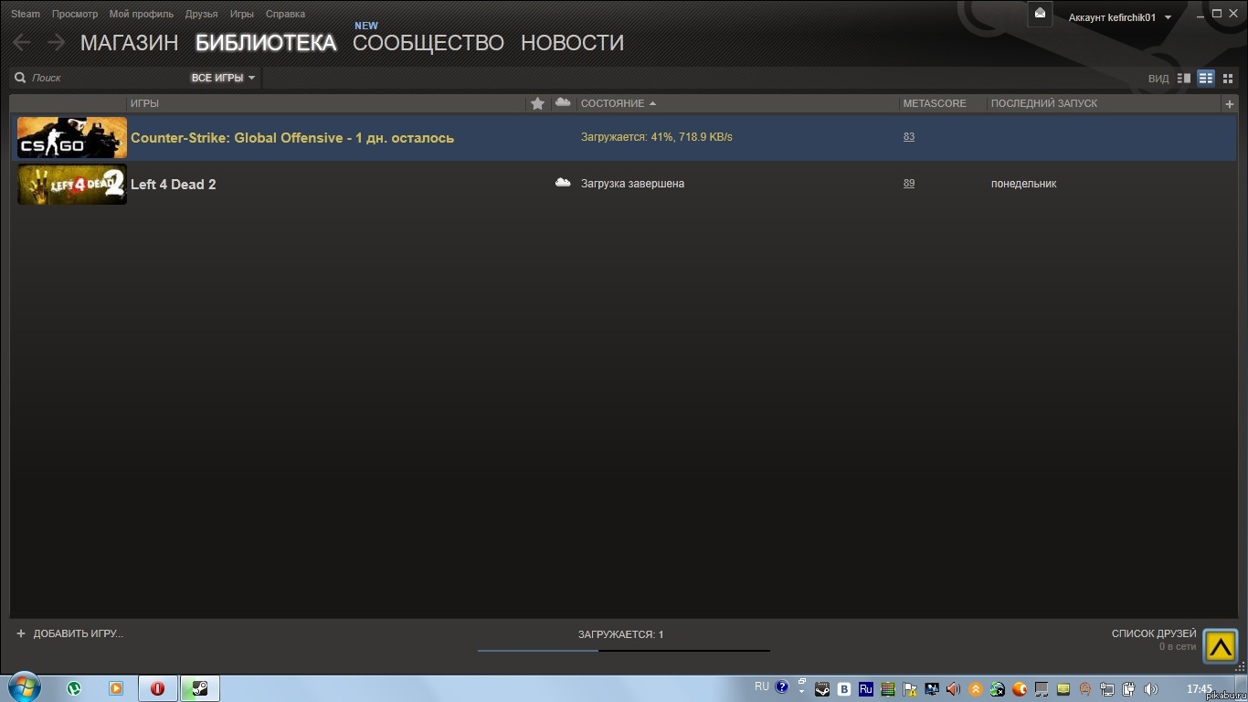Open the network connection tray icon
This screenshot has width=1248, height=702.
click(1107, 689)
